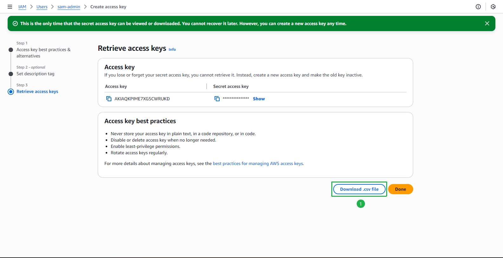
Task: Navigate to sam-admin breadcrumb
Action: 69,7
